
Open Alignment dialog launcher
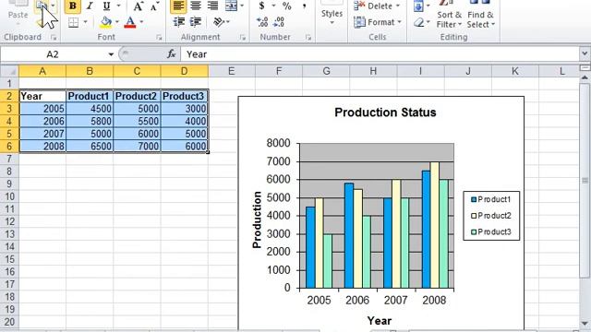[x=242, y=37]
